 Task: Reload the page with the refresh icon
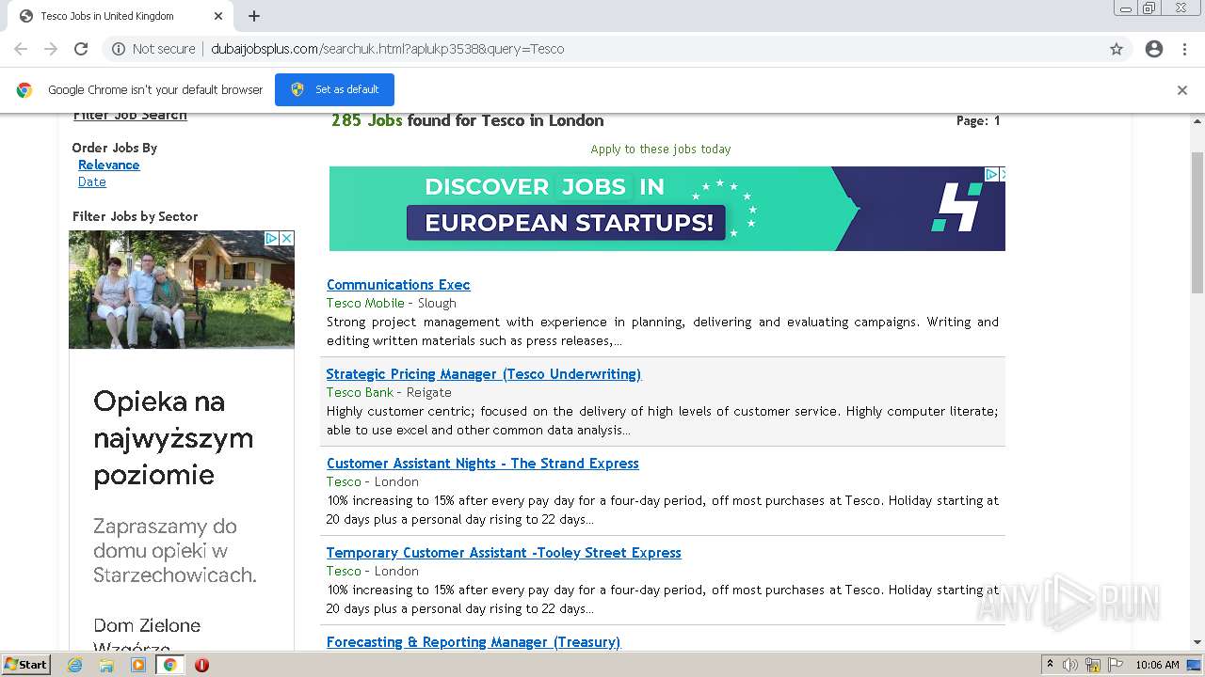81,49
